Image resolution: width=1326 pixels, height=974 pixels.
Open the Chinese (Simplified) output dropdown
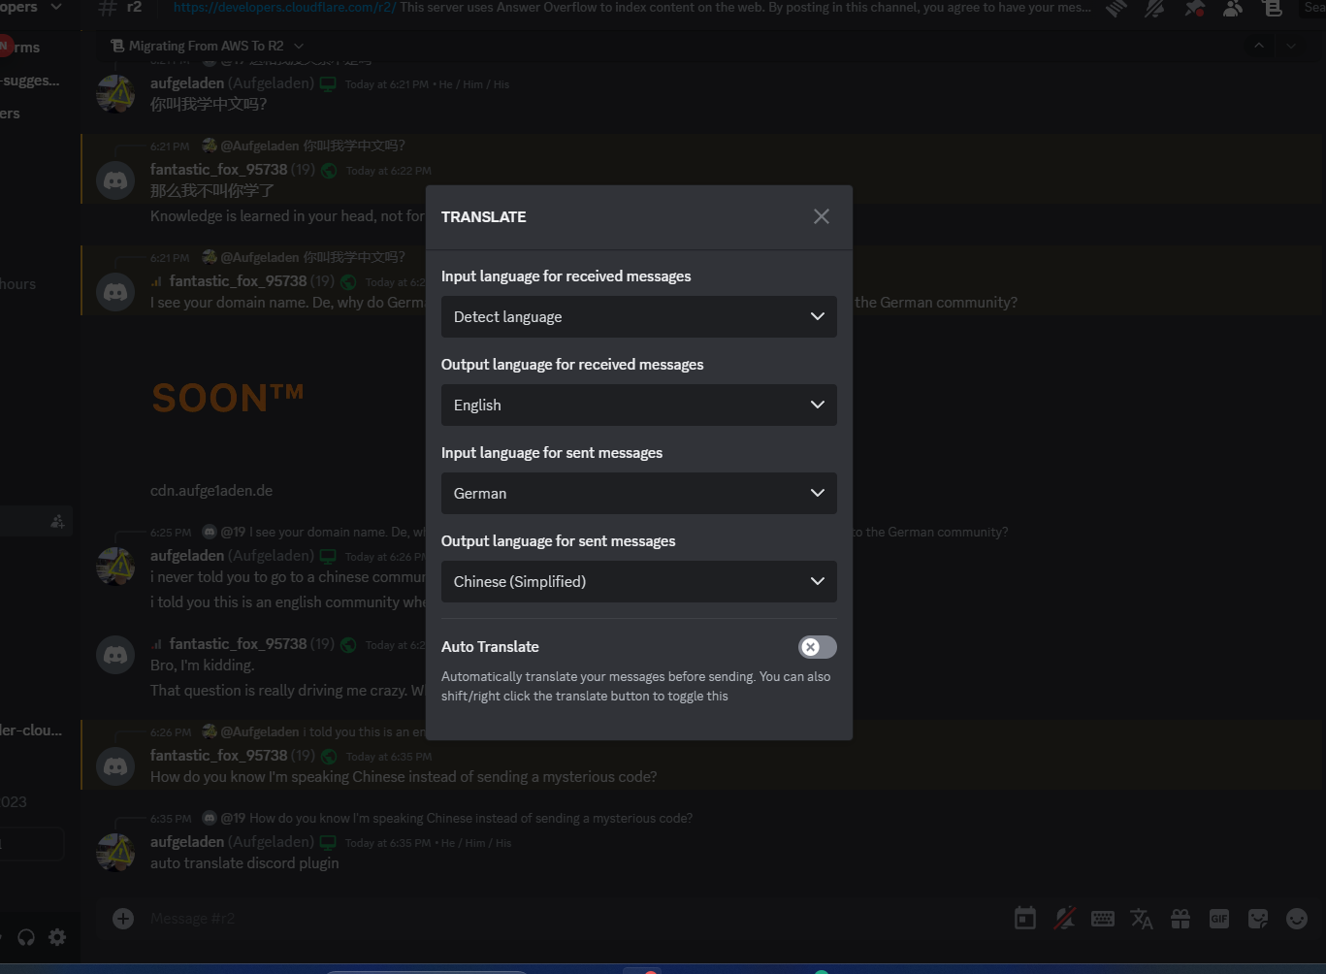pos(638,581)
